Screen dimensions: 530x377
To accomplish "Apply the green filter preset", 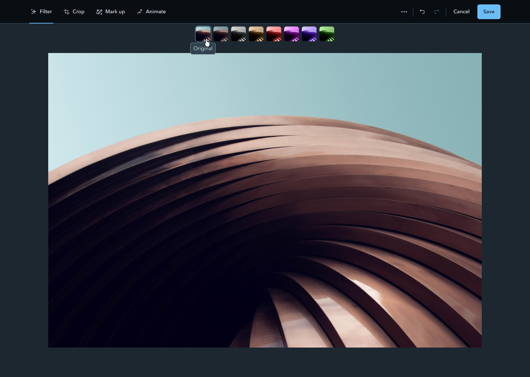I will click(x=326, y=34).
